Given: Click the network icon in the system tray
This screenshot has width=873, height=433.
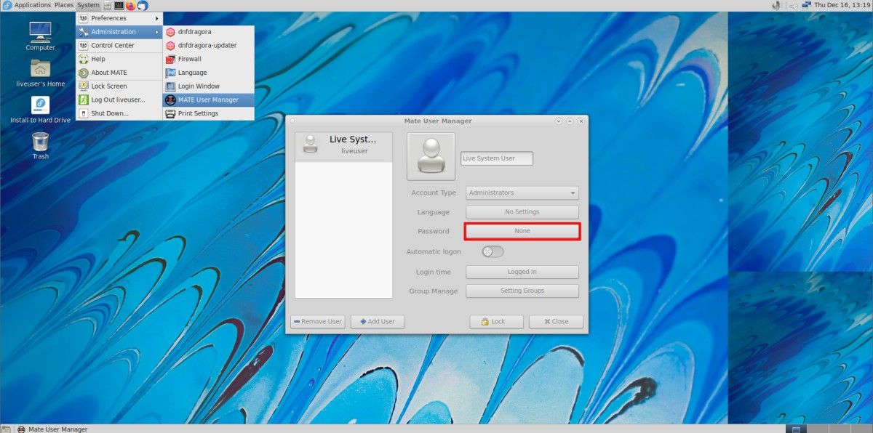Looking at the screenshot, I should click(x=807, y=4).
